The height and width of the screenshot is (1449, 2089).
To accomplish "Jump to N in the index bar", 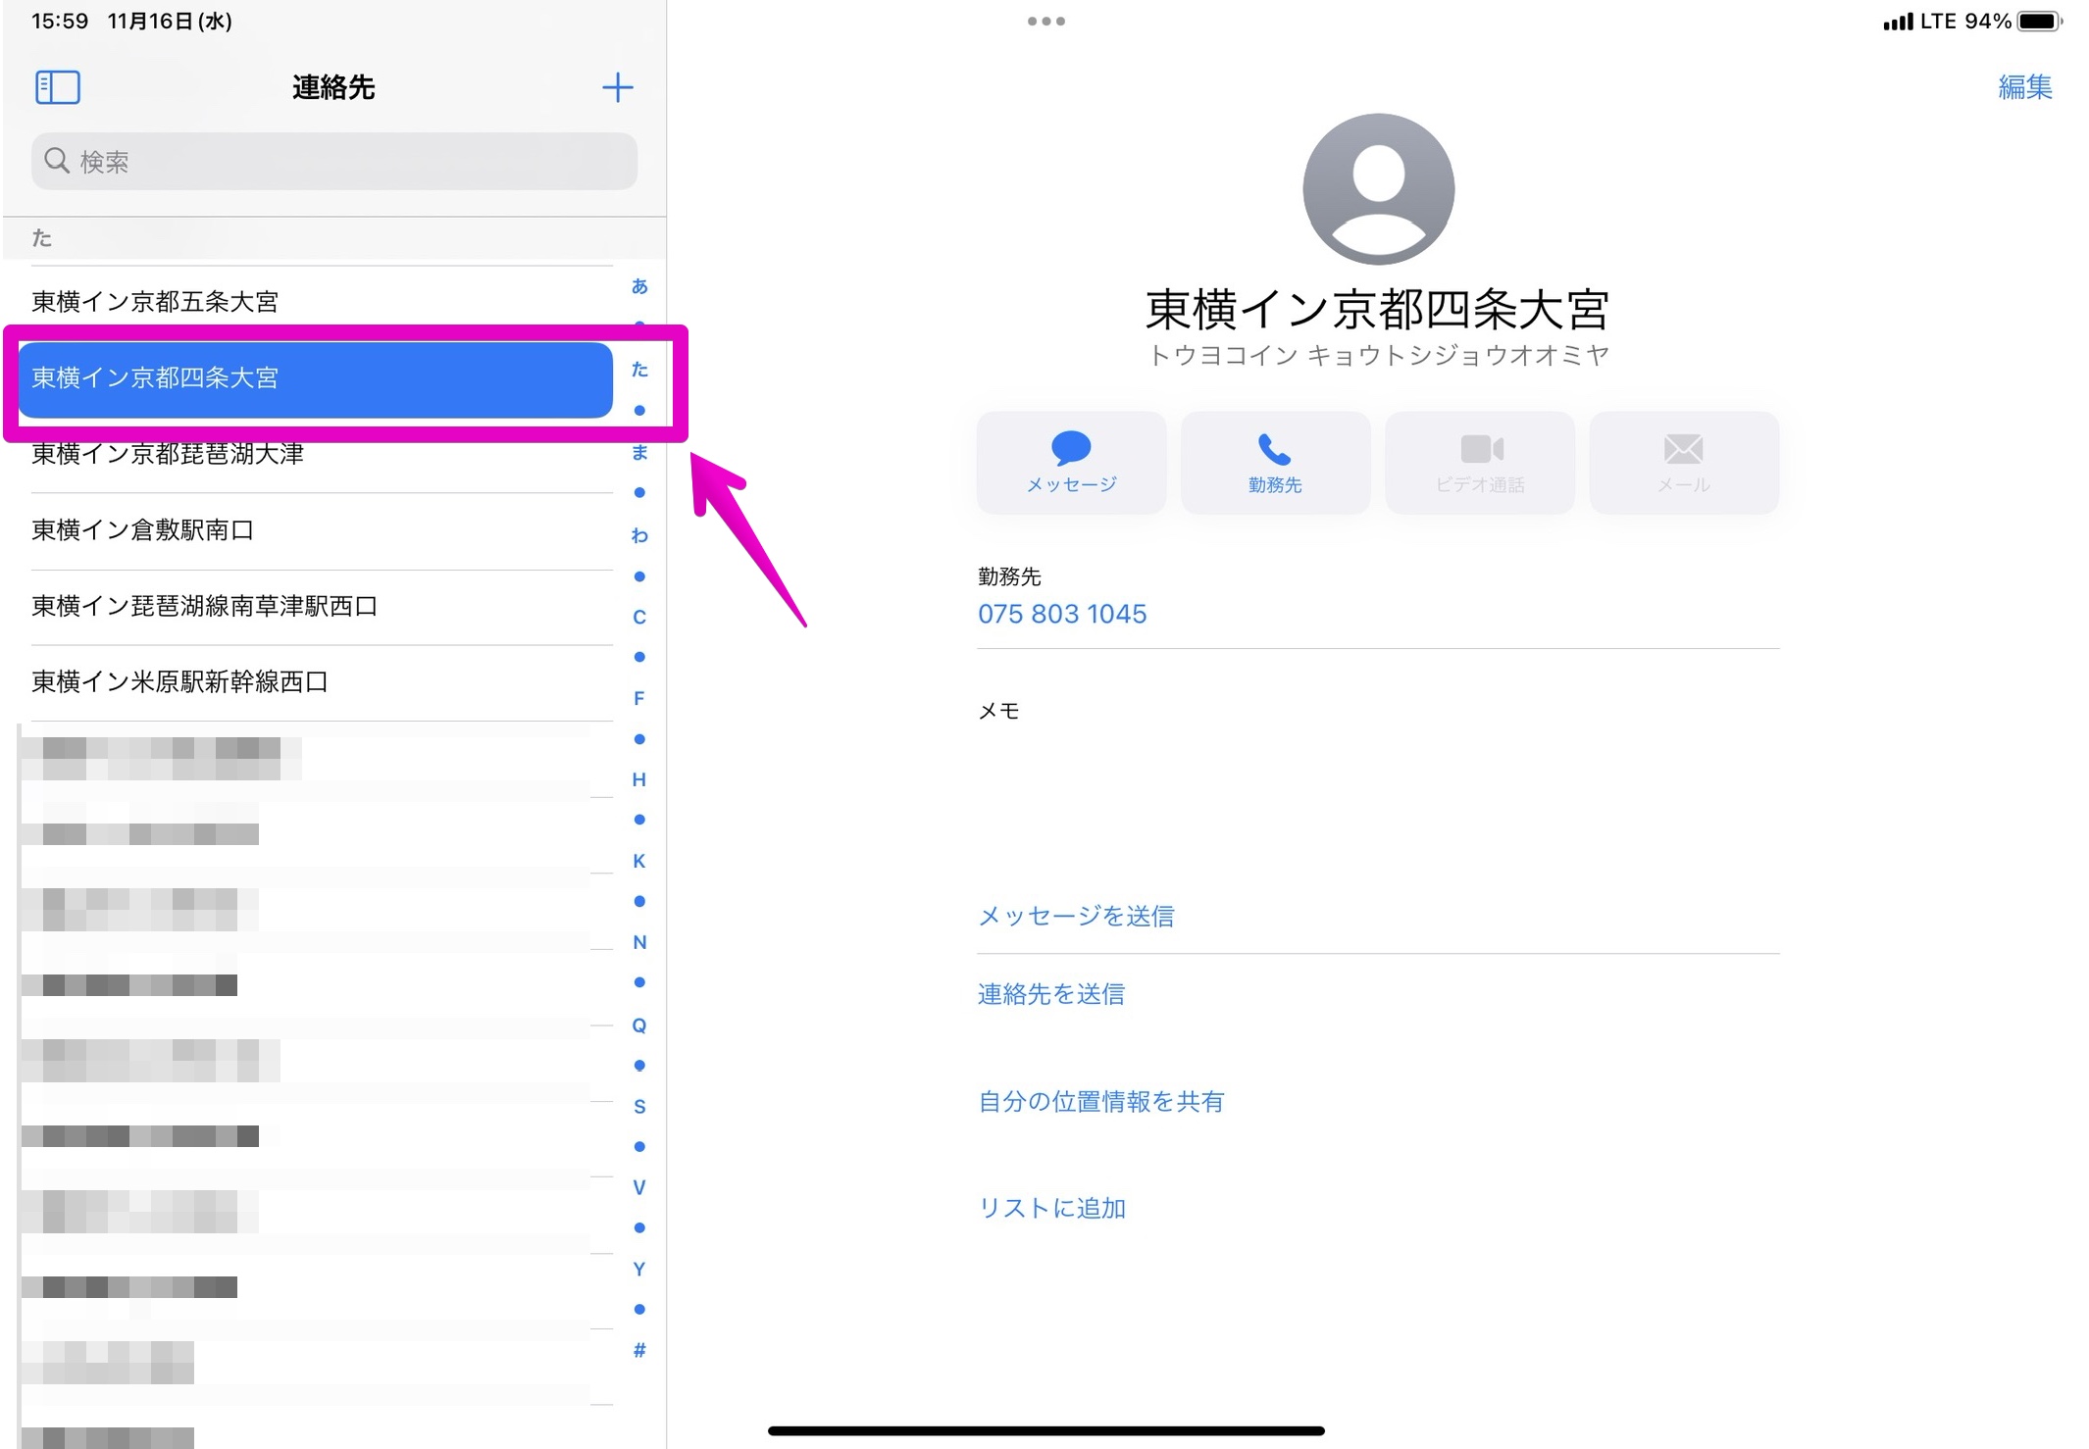I will click(639, 942).
